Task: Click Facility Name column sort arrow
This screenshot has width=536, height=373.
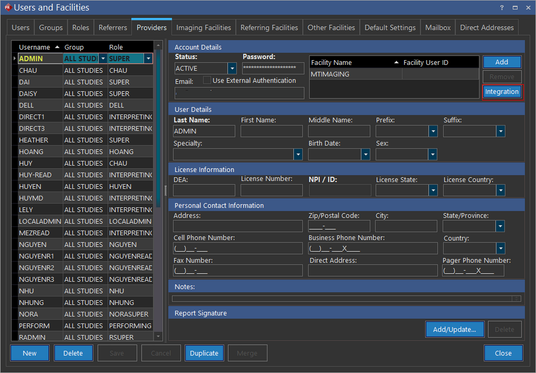Action: [397, 62]
